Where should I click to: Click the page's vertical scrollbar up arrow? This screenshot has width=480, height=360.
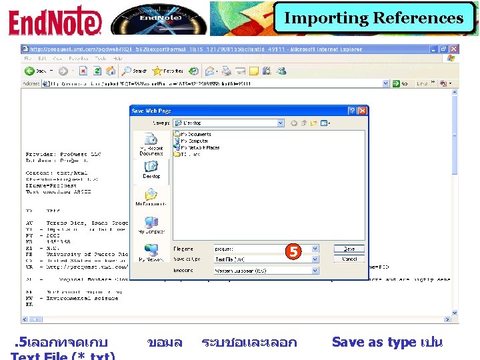(455, 92)
